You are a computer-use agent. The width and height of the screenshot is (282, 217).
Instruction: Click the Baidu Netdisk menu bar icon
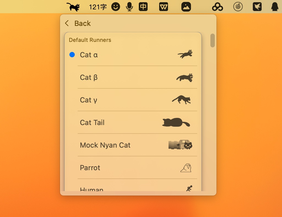point(217,7)
